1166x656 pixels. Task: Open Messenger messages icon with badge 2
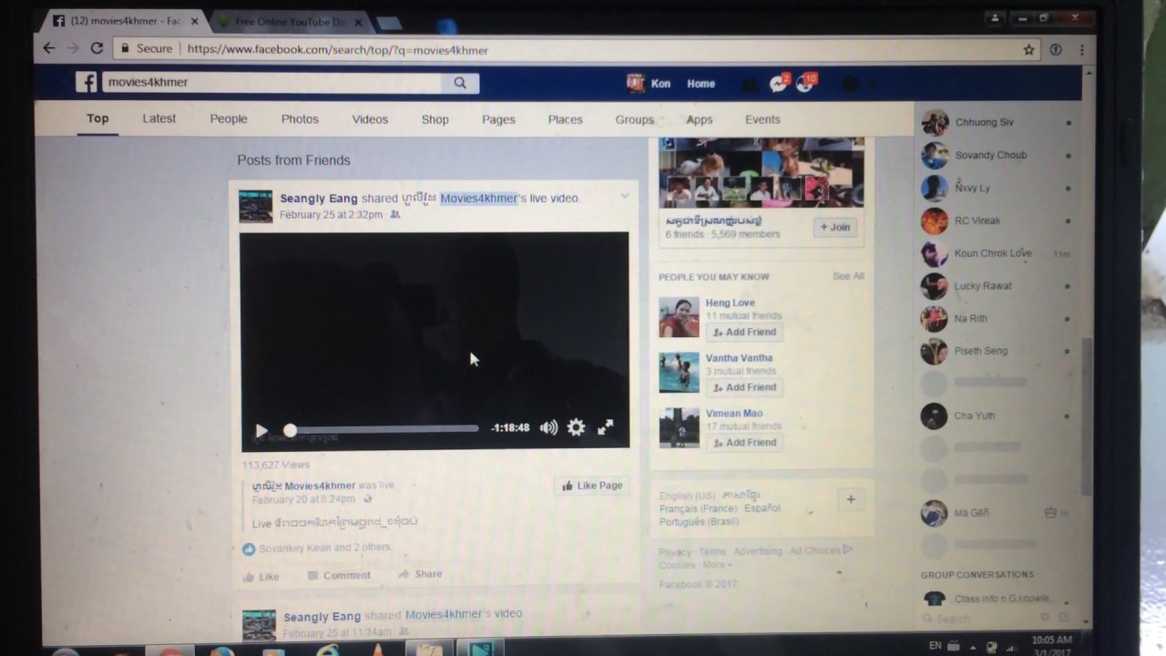tap(777, 84)
